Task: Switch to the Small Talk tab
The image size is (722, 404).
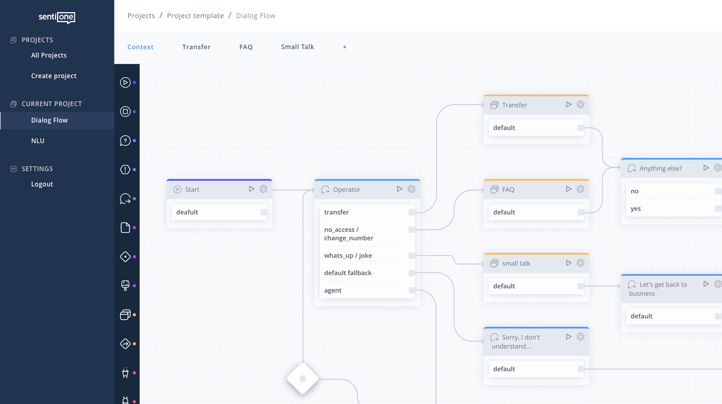Action: [298, 46]
